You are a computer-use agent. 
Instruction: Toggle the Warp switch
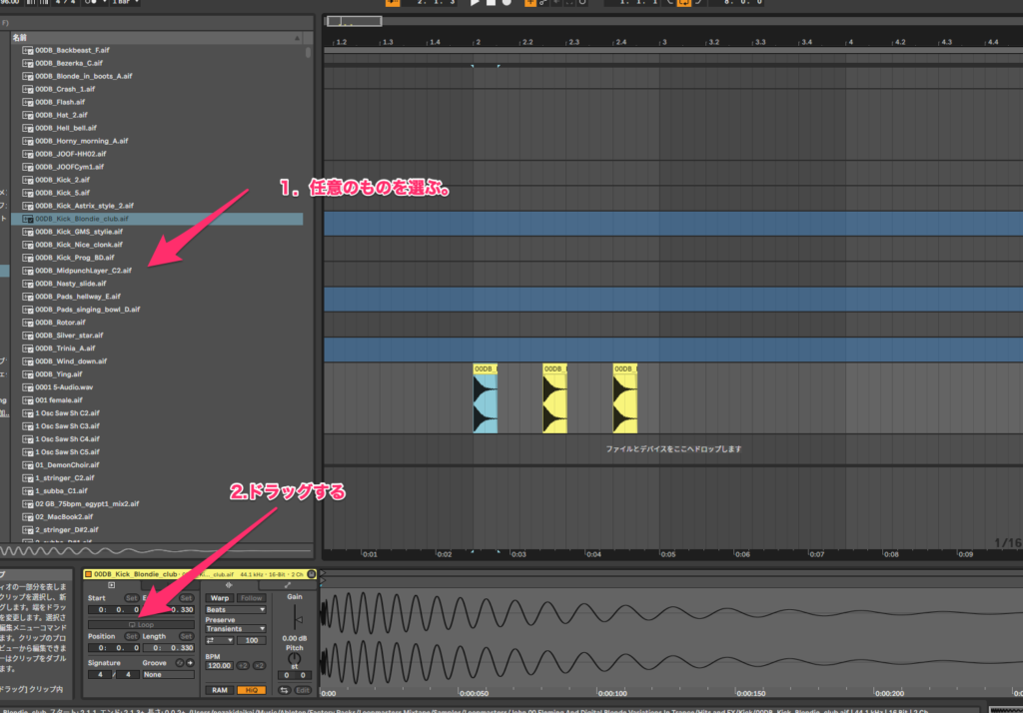219,598
